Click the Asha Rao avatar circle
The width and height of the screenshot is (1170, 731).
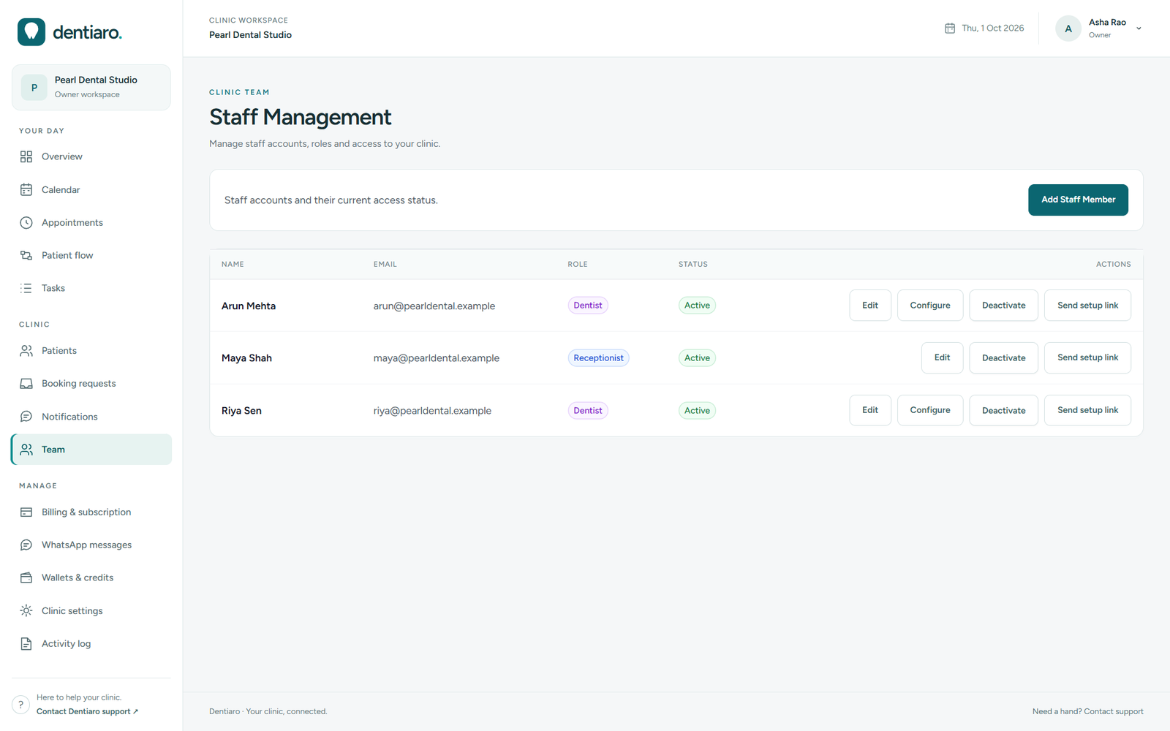(x=1068, y=29)
